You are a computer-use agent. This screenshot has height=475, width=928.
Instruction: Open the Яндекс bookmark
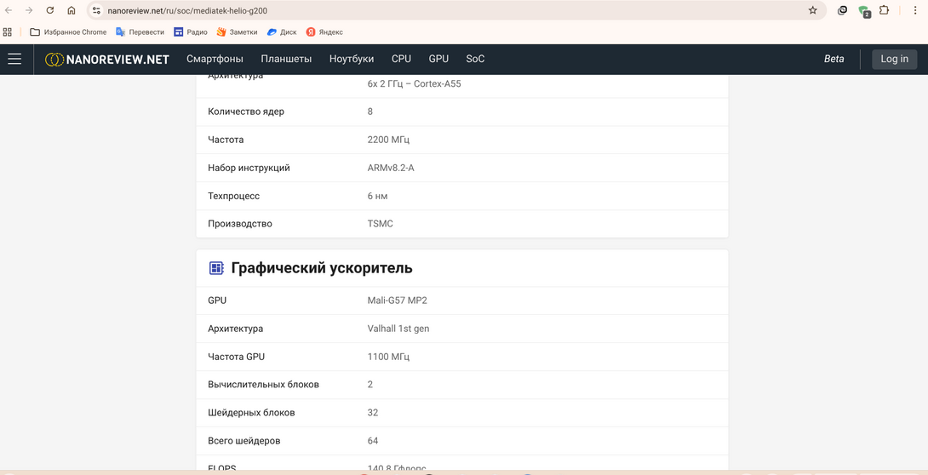pos(324,32)
